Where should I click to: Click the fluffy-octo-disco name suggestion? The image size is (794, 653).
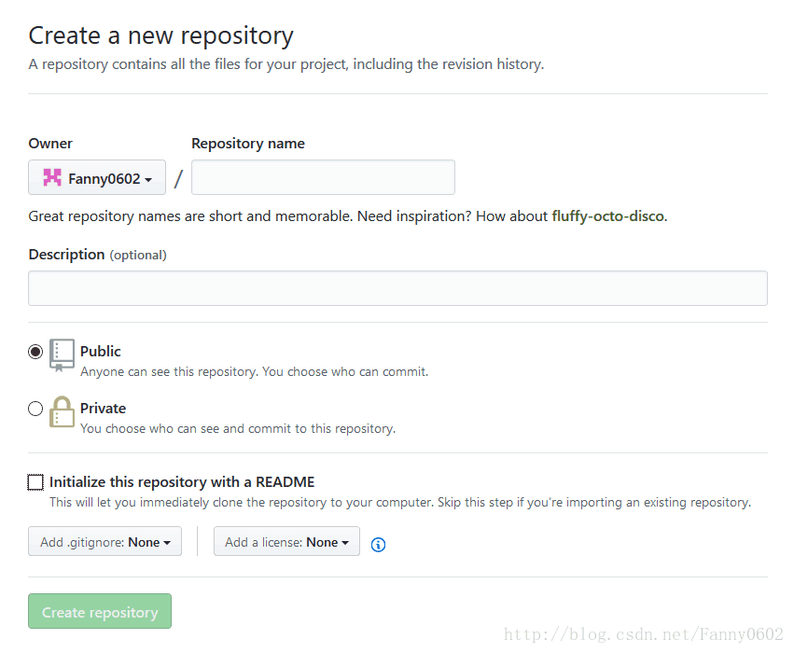pyautogui.click(x=608, y=216)
